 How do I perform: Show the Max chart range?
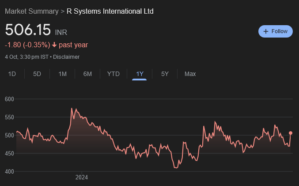tap(190, 74)
